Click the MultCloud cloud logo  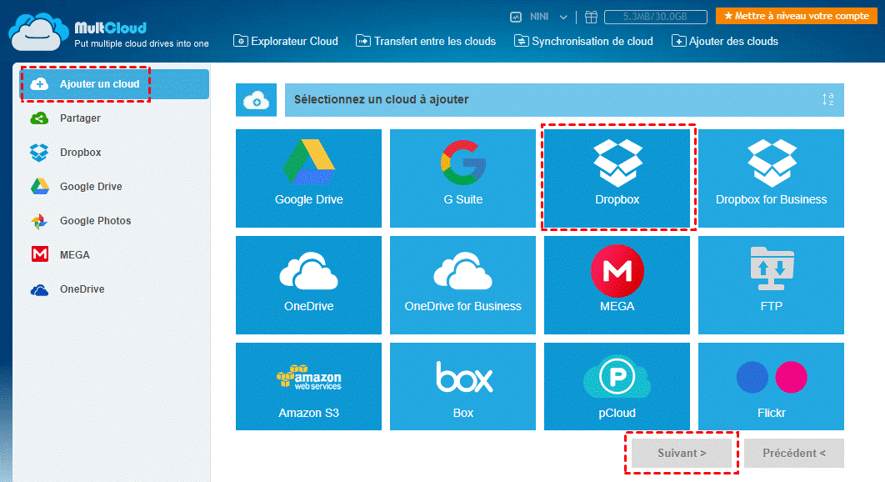pyautogui.click(x=37, y=32)
